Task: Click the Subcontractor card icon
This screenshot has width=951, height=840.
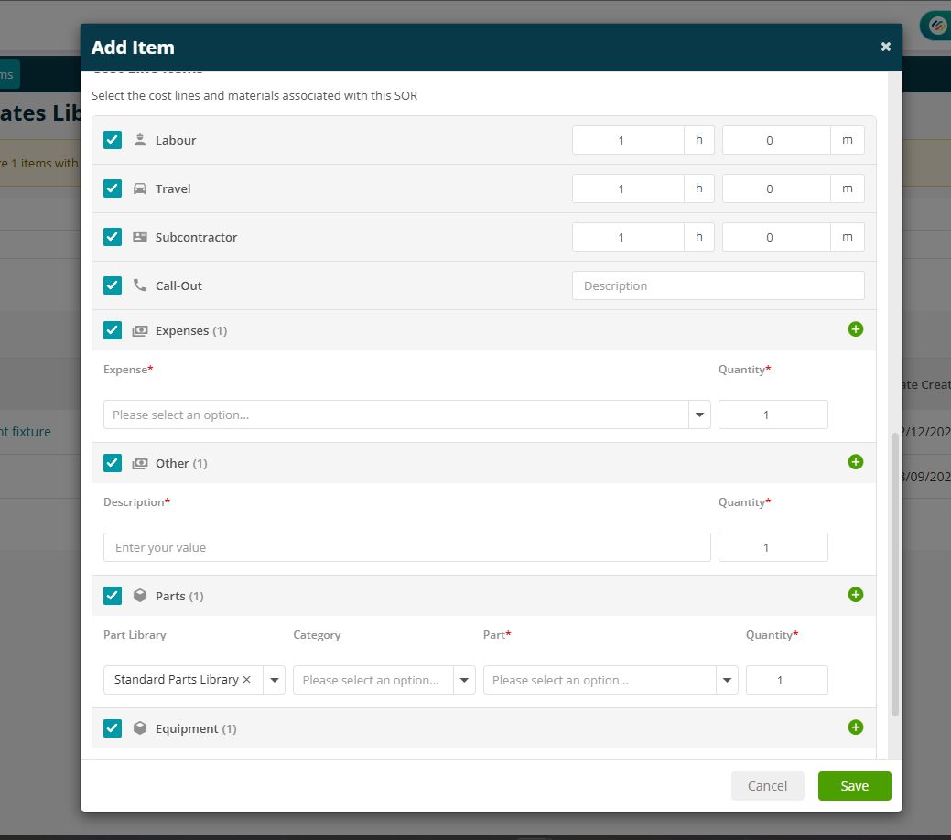Action: coord(140,236)
